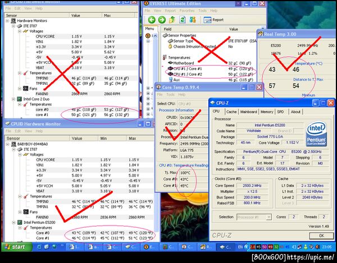Select the Intel Pentium E5200 node in Hardware Monitor
Viewport: 337px width, 263px height.
tap(37, 222)
